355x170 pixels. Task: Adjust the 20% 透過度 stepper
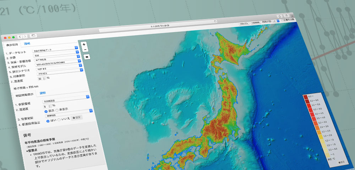tap(42, 79)
